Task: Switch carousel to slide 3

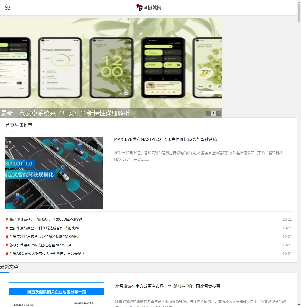Action: tap(219, 113)
